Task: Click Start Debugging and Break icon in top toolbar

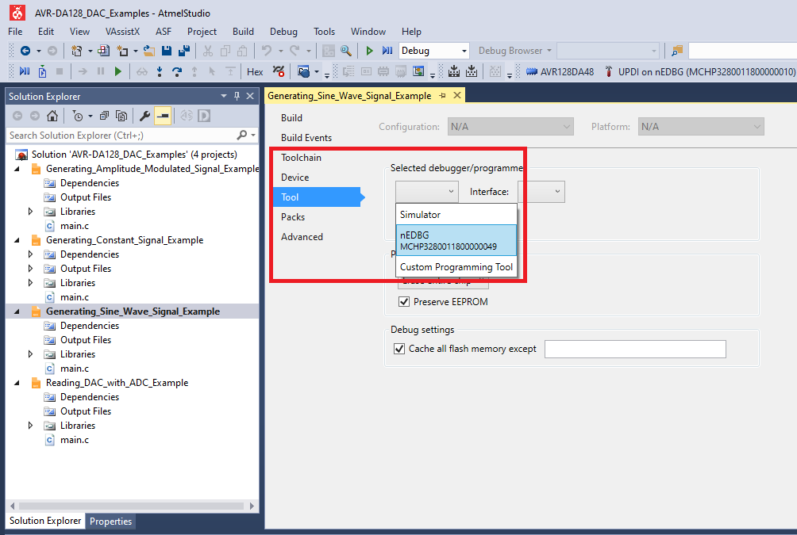Action: click(387, 51)
